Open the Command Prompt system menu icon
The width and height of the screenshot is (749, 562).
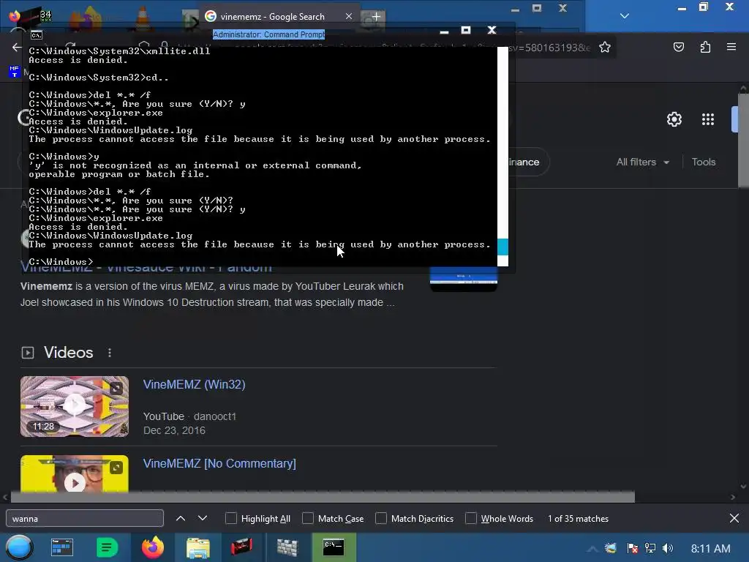pos(37,34)
